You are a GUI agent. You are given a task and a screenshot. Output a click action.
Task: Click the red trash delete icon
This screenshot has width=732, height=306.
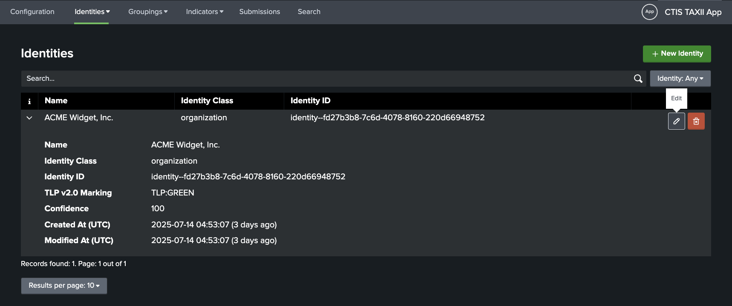point(696,121)
